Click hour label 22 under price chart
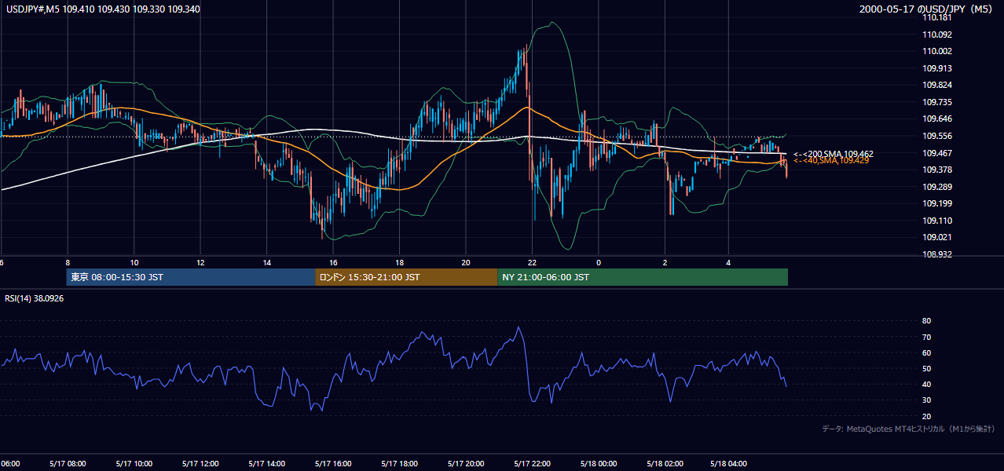Viewport: 1004px width, 471px height. coord(532,262)
